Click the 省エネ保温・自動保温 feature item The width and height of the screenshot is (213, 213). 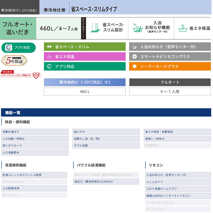[177, 132]
